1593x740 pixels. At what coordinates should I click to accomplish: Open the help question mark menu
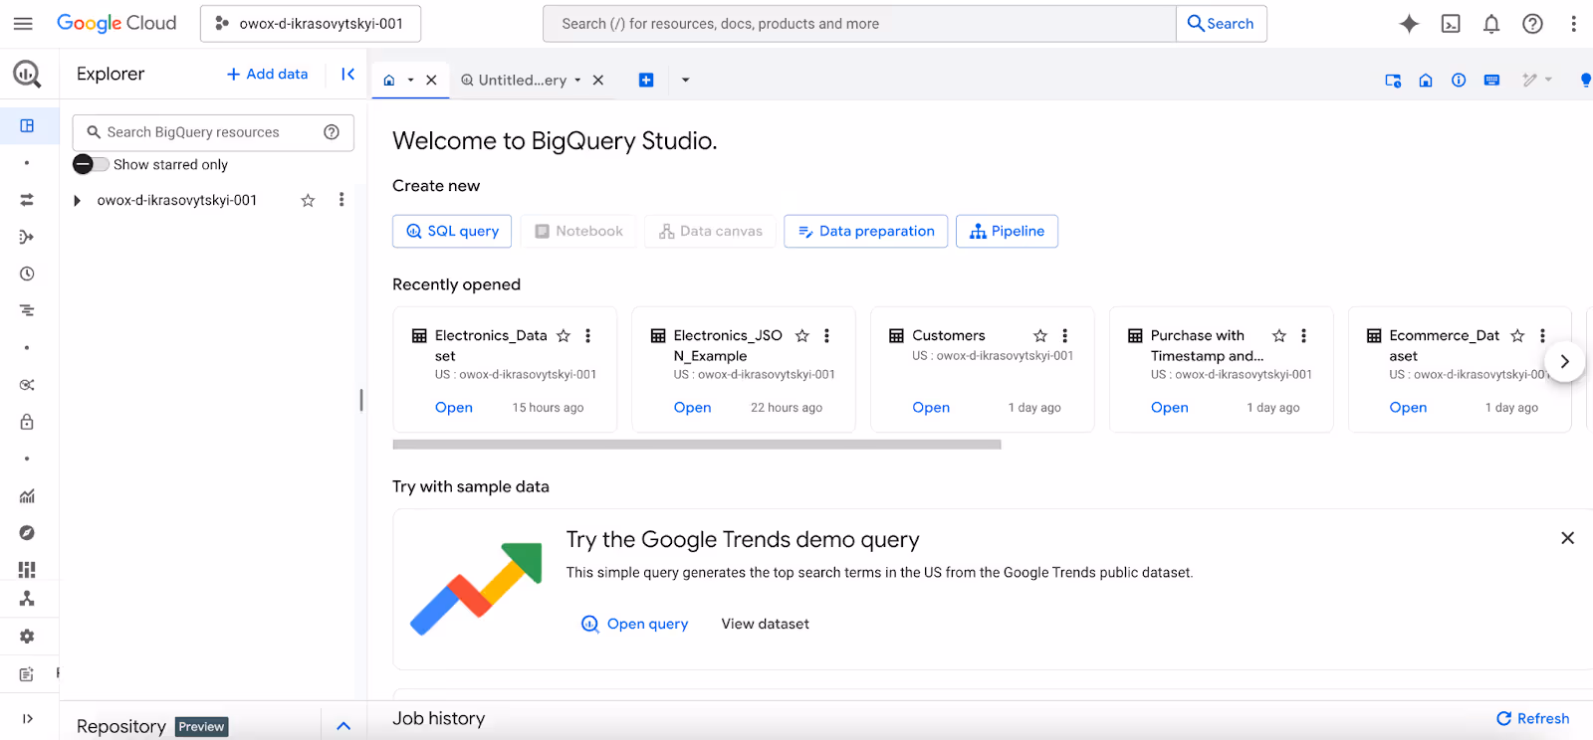coord(1533,24)
